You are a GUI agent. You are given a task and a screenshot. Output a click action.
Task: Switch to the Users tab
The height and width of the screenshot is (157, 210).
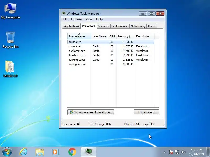tap(152, 26)
